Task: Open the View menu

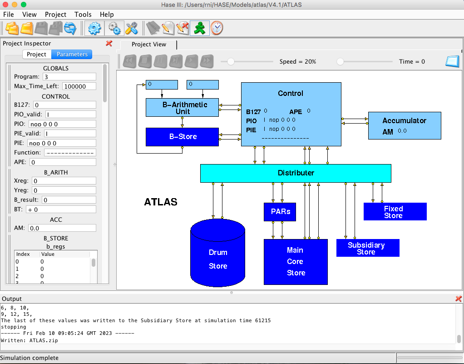Action: coord(30,15)
